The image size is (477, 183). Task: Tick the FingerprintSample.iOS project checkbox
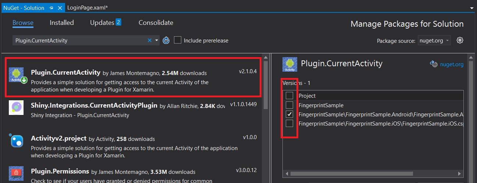coord(289,123)
